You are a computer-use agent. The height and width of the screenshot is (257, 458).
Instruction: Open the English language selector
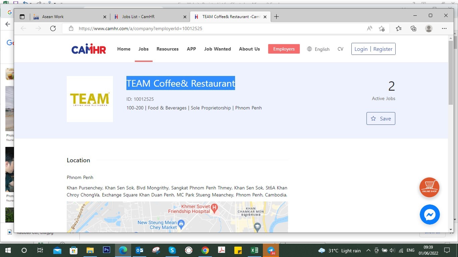[319, 49]
